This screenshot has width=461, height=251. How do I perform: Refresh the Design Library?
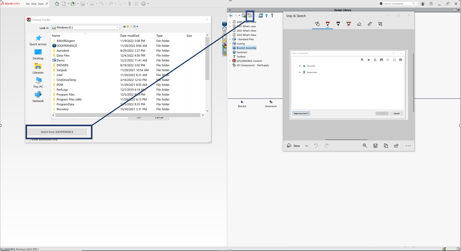tap(261, 16)
